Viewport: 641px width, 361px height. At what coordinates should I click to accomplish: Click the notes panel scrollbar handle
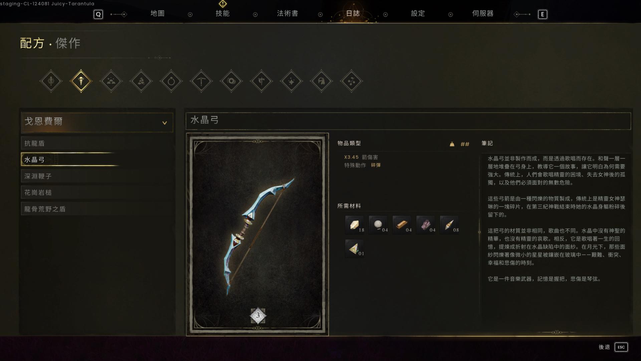pos(479,232)
